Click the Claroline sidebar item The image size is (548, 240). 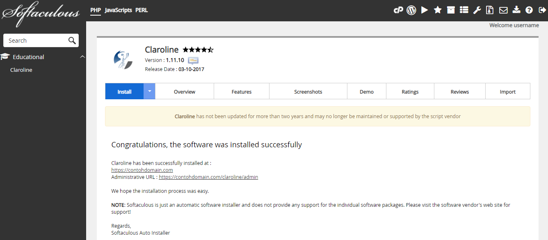pos(21,70)
